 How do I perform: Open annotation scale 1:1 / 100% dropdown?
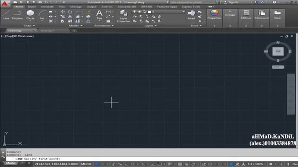(x=257, y=164)
